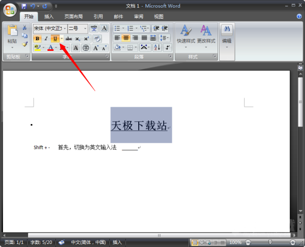Show or hide paragraph marks
Viewport: 305px width, 247px height.
coord(168,47)
